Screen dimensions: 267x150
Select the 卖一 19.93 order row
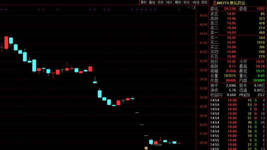237,32
